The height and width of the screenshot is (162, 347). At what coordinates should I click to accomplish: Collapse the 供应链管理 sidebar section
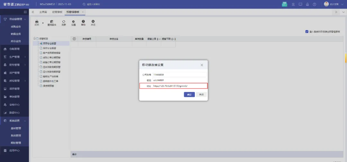(x=25, y=19)
